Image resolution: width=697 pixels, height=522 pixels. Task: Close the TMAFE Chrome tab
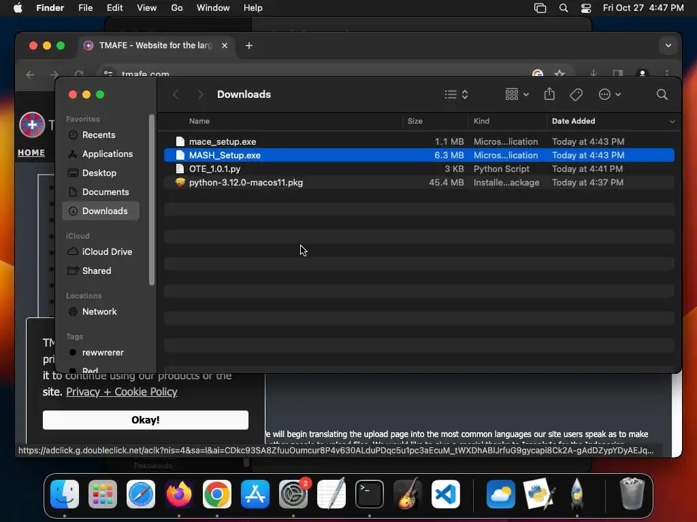click(x=225, y=46)
